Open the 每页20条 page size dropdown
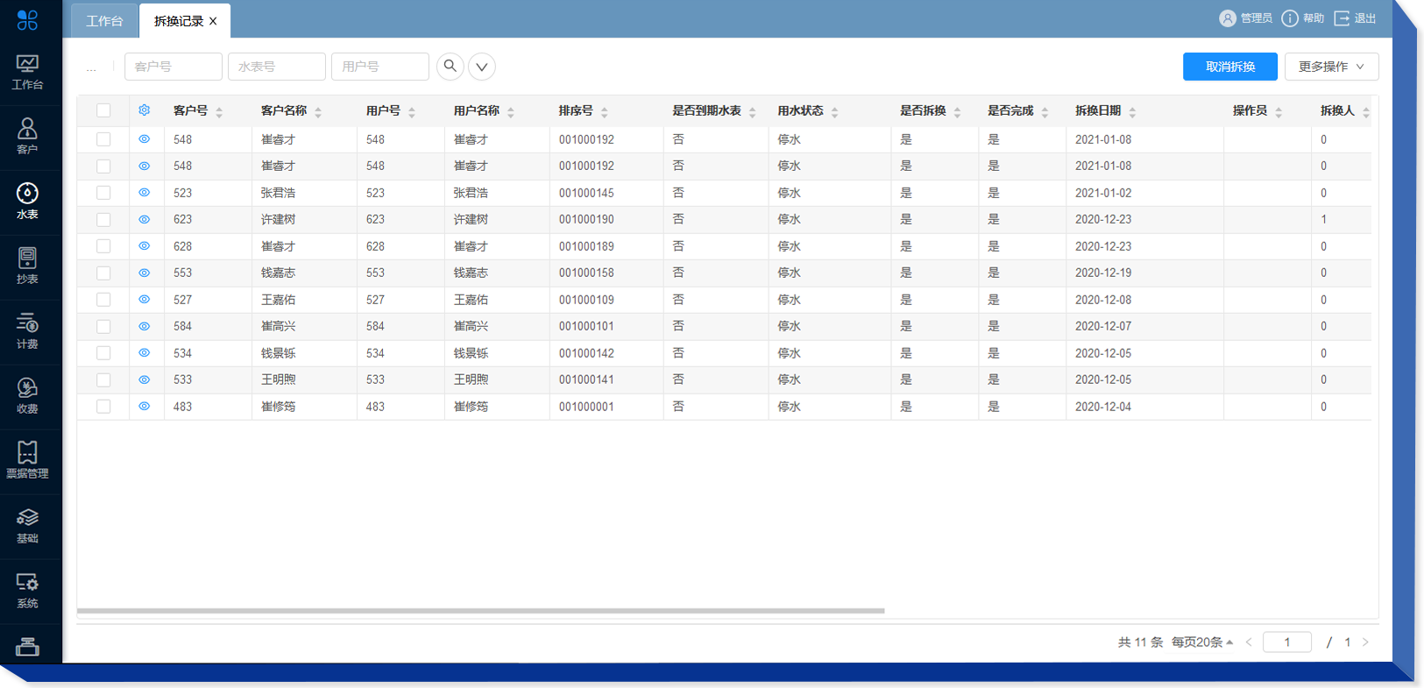This screenshot has width=1424, height=688. [x=1202, y=642]
